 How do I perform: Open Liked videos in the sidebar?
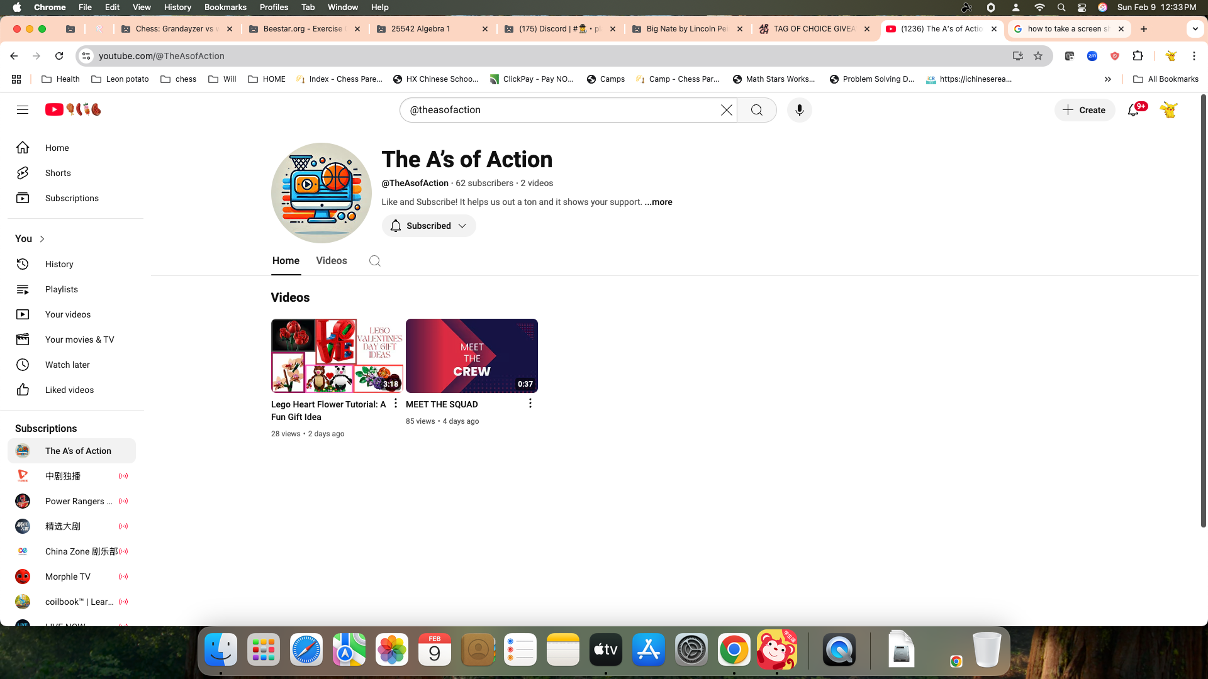tap(72, 390)
